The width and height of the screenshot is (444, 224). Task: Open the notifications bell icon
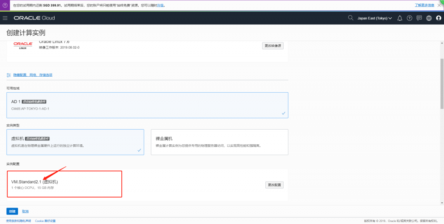click(399, 18)
